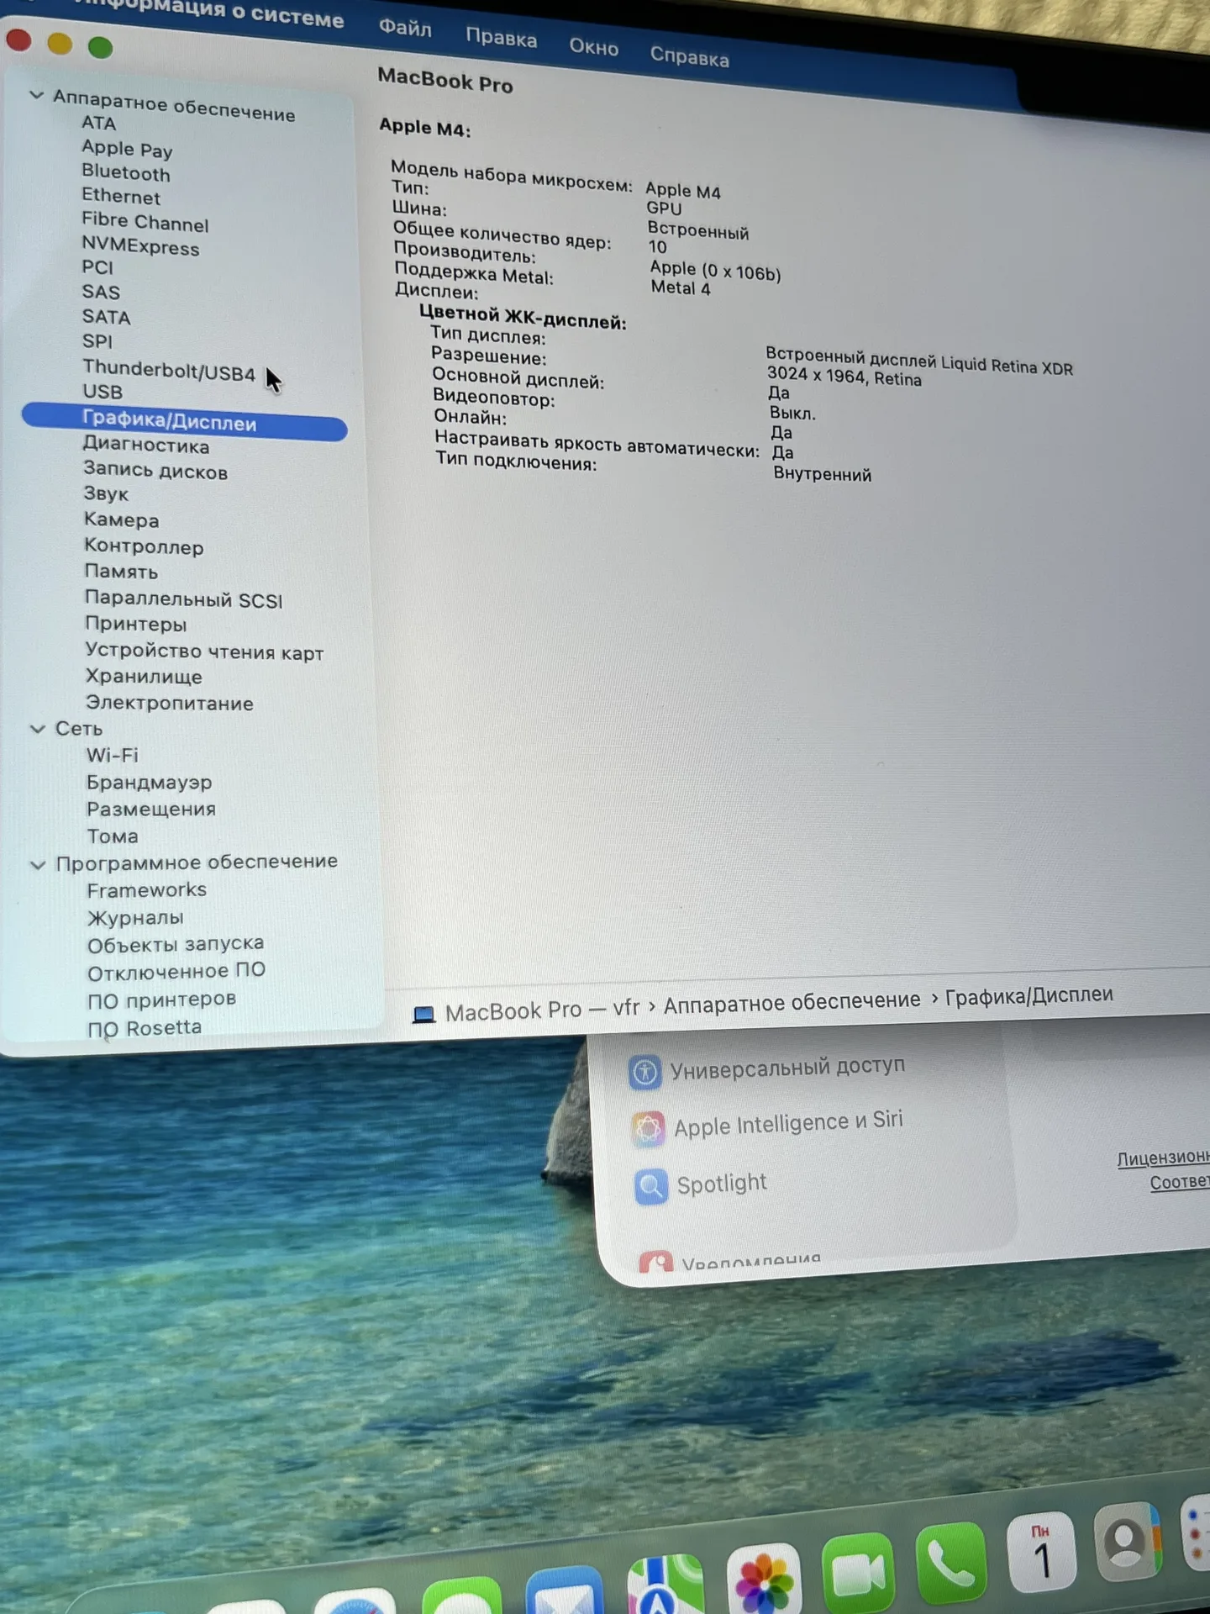Select SPI in the sidebar
The width and height of the screenshot is (1210, 1614).
[97, 341]
